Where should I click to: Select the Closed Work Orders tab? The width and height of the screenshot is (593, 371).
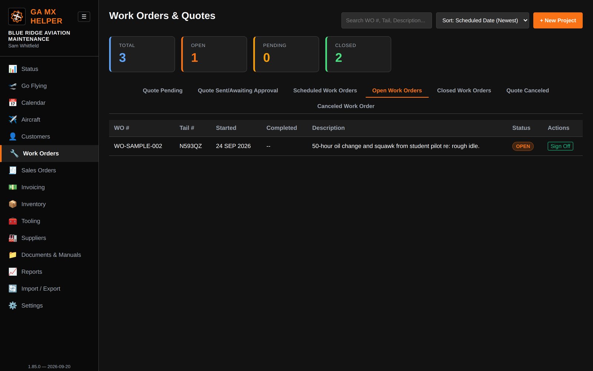click(464, 91)
